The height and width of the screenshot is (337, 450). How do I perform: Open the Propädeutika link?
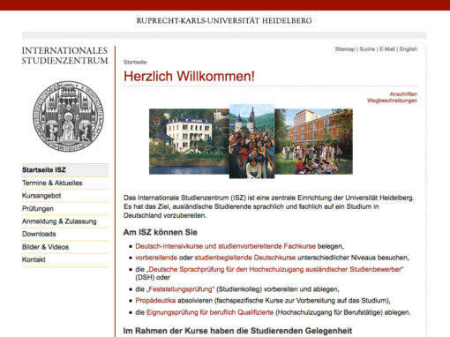(x=155, y=301)
